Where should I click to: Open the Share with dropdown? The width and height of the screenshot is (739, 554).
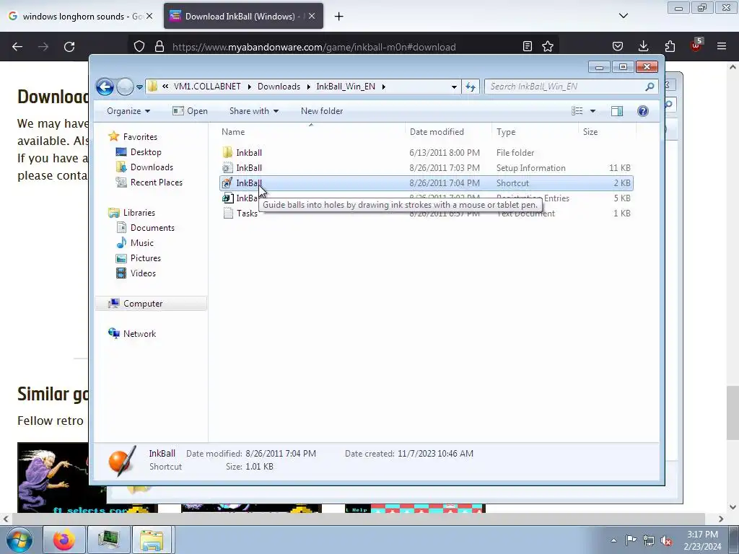(253, 111)
